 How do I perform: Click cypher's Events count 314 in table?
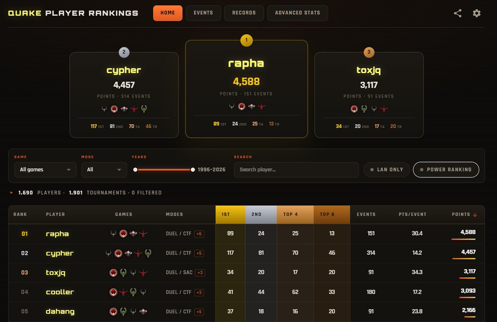click(x=371, y=253)
